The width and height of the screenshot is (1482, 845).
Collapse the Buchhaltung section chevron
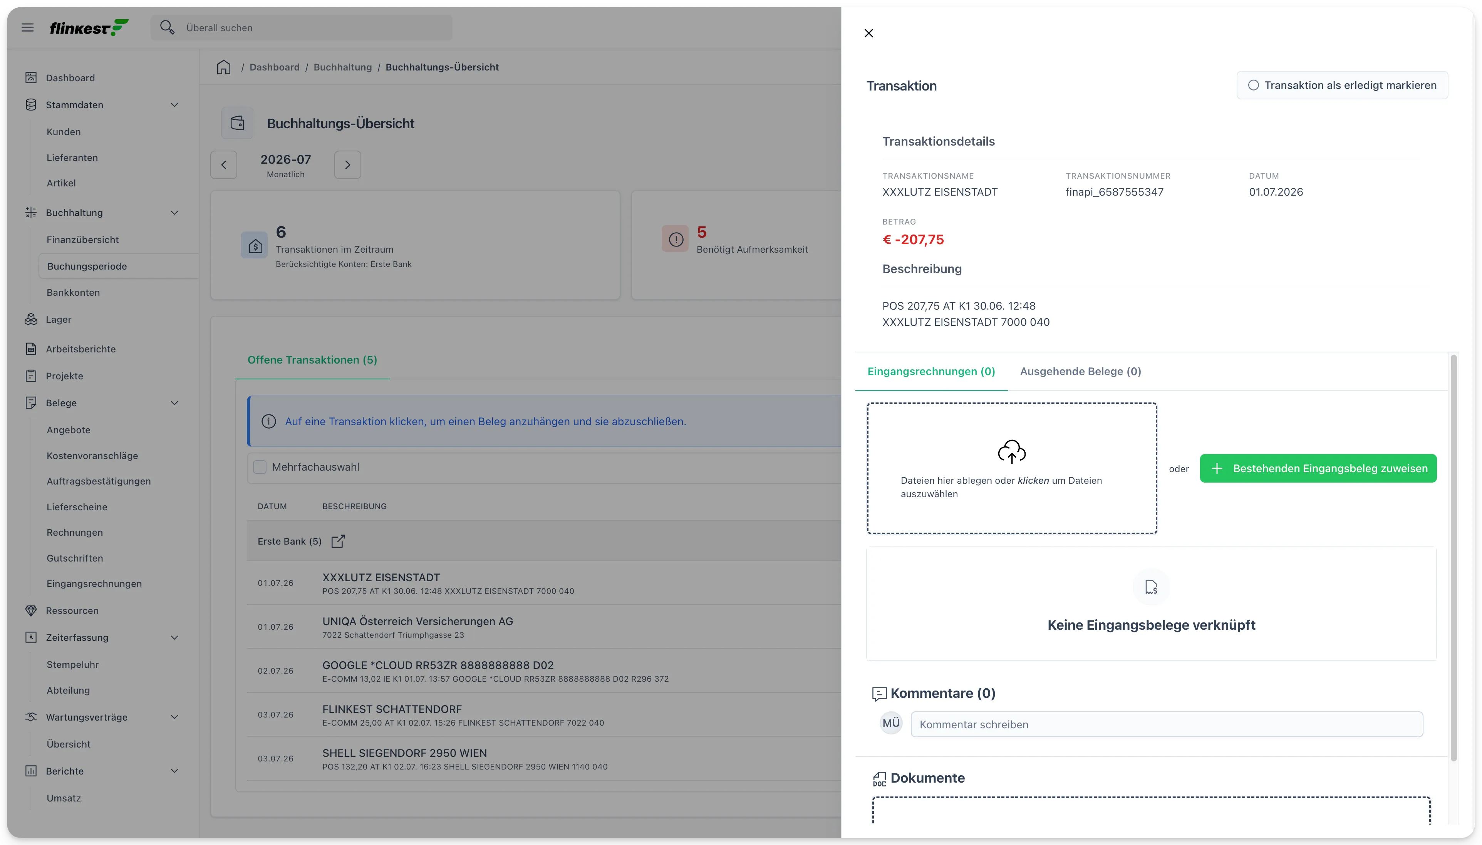click(174, 213)
